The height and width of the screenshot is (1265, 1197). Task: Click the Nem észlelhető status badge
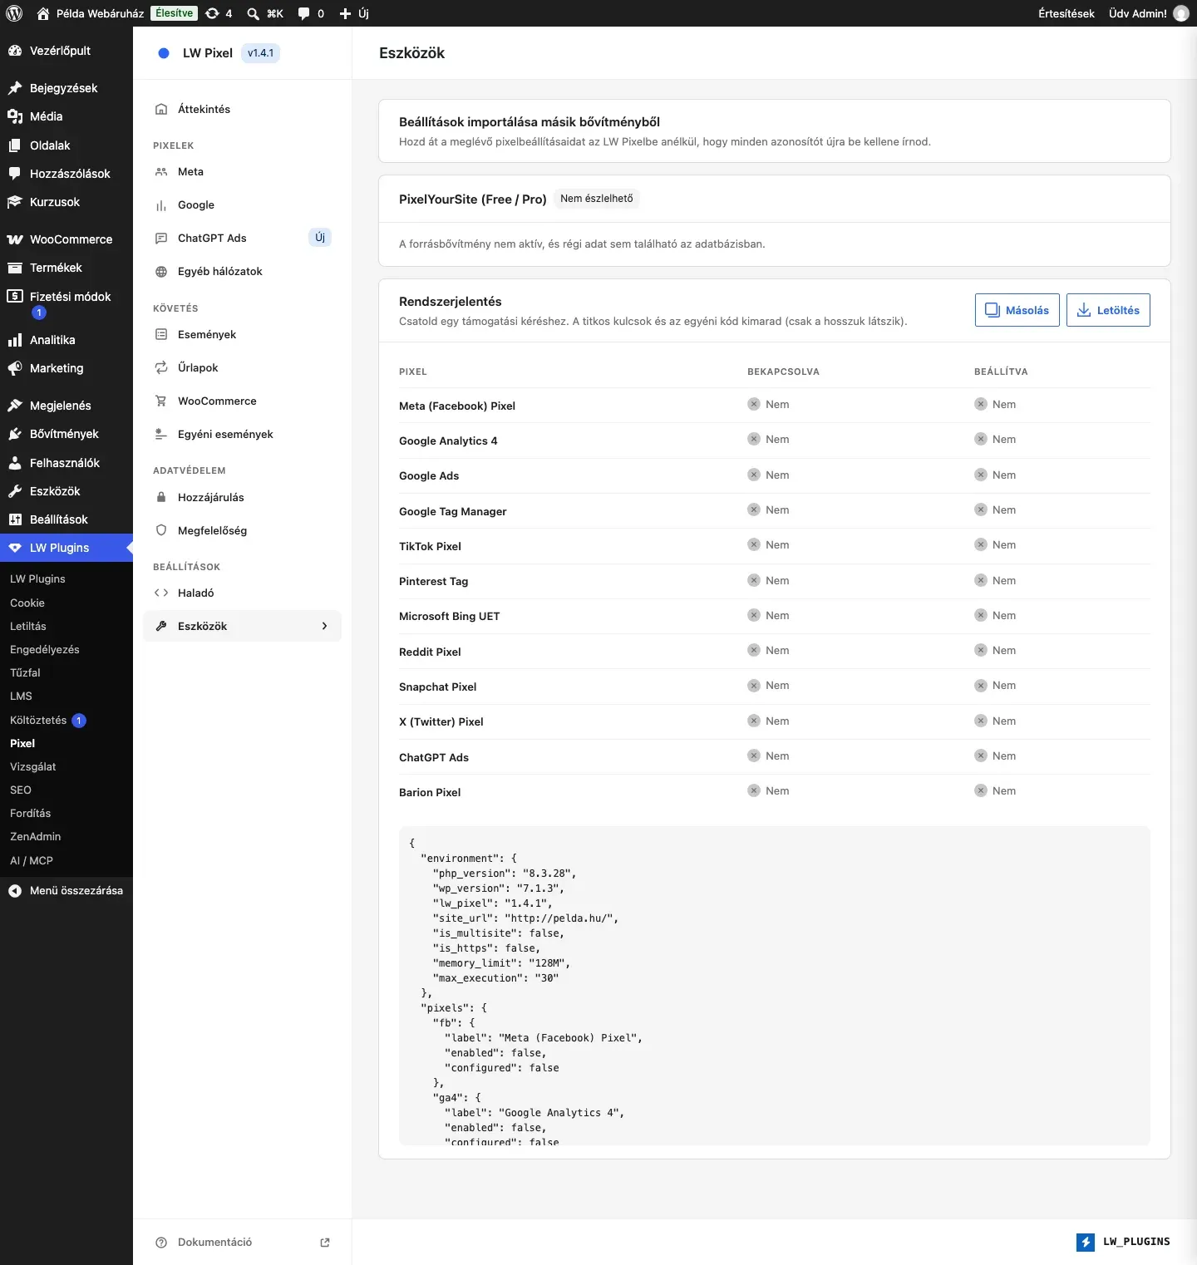coord(597,199)
